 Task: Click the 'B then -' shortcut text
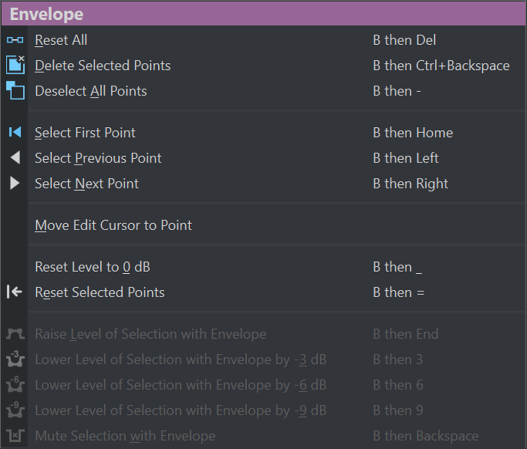click(x=397, y=91)
